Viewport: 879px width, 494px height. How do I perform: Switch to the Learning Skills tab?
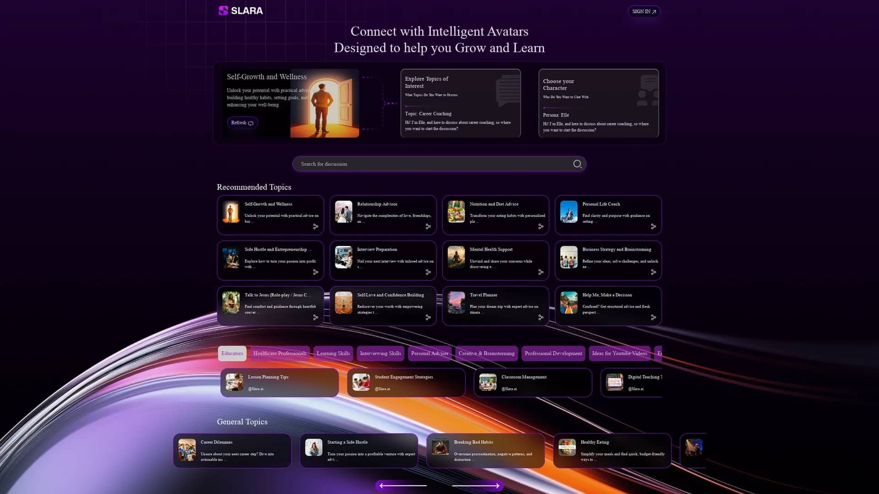[x=333, y=354]
